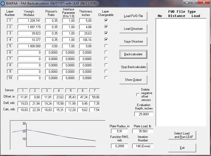Toggle Layer Changeable checkbox for layer 1
This screenshot has height=156, width=211.
point(106,20)
